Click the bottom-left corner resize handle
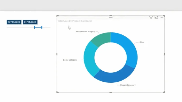This screenshot has width=182, height=102. 57,92
